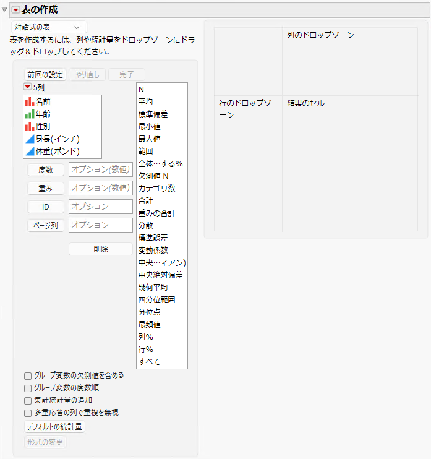Select the 性別 column in list

click(x=62, y=126)
